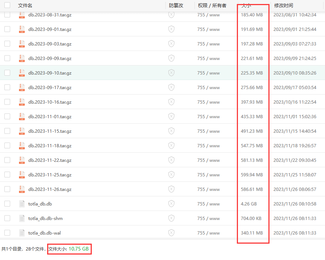The height and width of the screenshot is (260, 325).
Task: Click archive icon of db.2023-11-22.tar.gz
Action: tap(22, 160)
